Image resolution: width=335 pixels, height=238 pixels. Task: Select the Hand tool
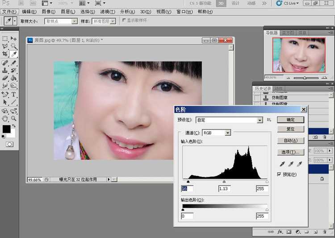click(x=5, y=118)
